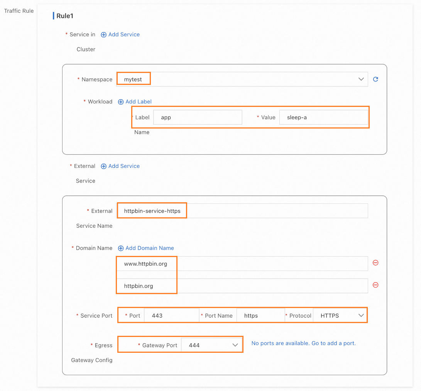Click the refresh icon beside Namespace
421x391 pixels.
click(x=375, y=80)
